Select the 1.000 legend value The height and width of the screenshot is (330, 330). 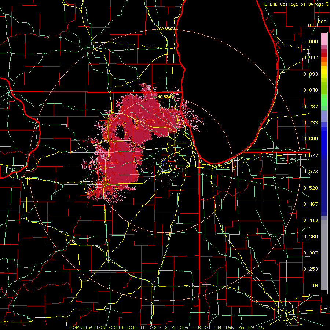pyautogui.click(x=311, y=41)
